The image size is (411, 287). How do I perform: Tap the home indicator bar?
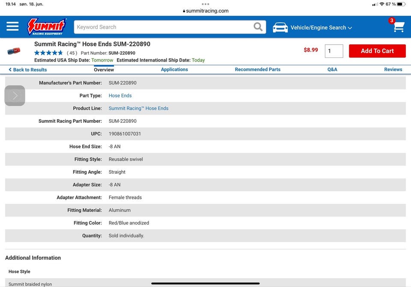[x=205, y=283]
